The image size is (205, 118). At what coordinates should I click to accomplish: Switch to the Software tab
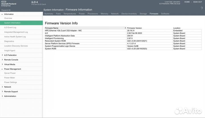click(165, 14)
